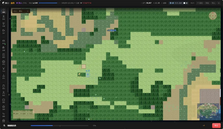Click the season and weather indicator pill
Viewport: 223px width, 129px height.
click(179, 3)
